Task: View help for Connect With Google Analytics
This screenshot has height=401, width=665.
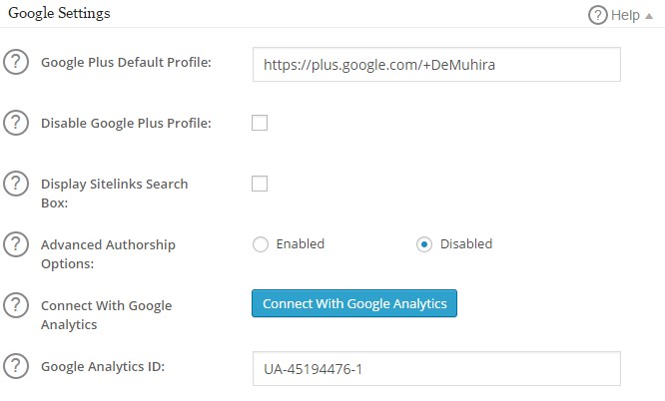Action: pos(16,305)
